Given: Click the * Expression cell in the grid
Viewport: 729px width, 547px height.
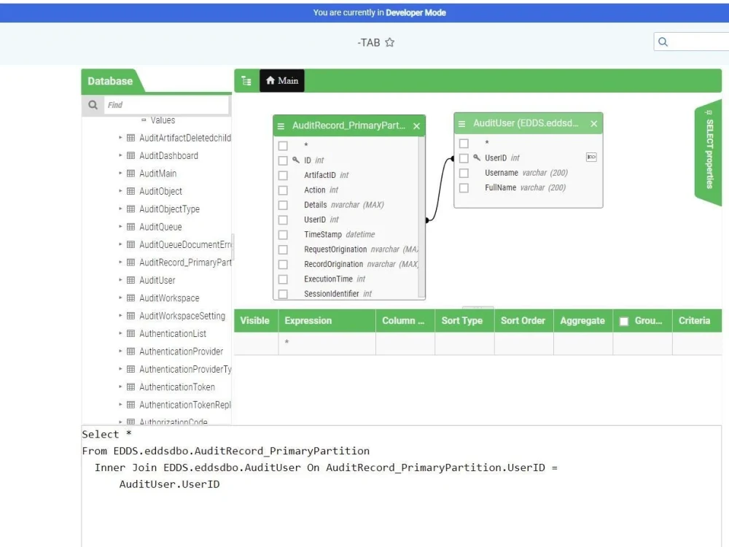Looking at the screenshot, I should point(327,344).
